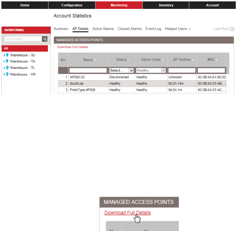Click the AP Uptime filter text box

tap(182, 71)
